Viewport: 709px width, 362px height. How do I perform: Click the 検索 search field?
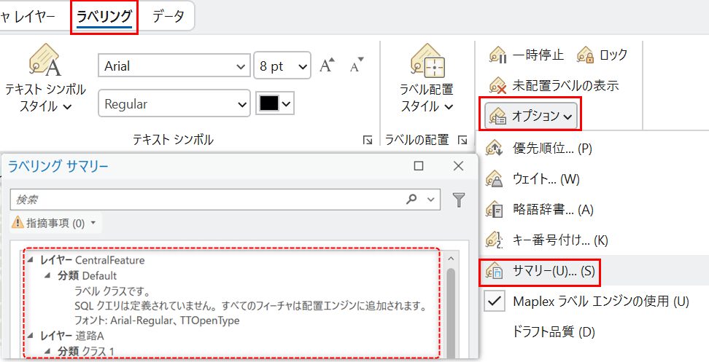click(208, 199)
